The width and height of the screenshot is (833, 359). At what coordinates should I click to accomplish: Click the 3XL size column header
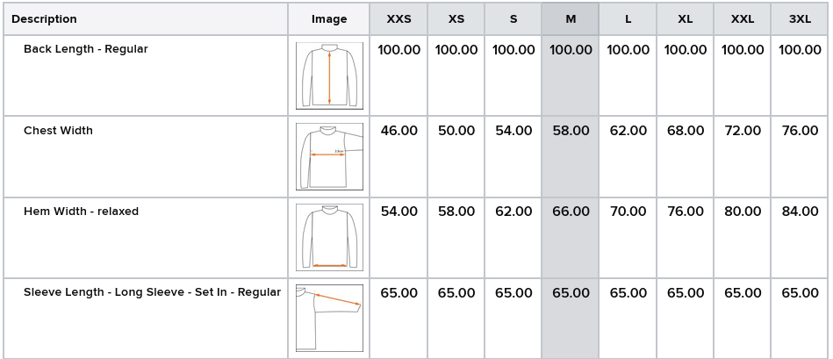800,19
